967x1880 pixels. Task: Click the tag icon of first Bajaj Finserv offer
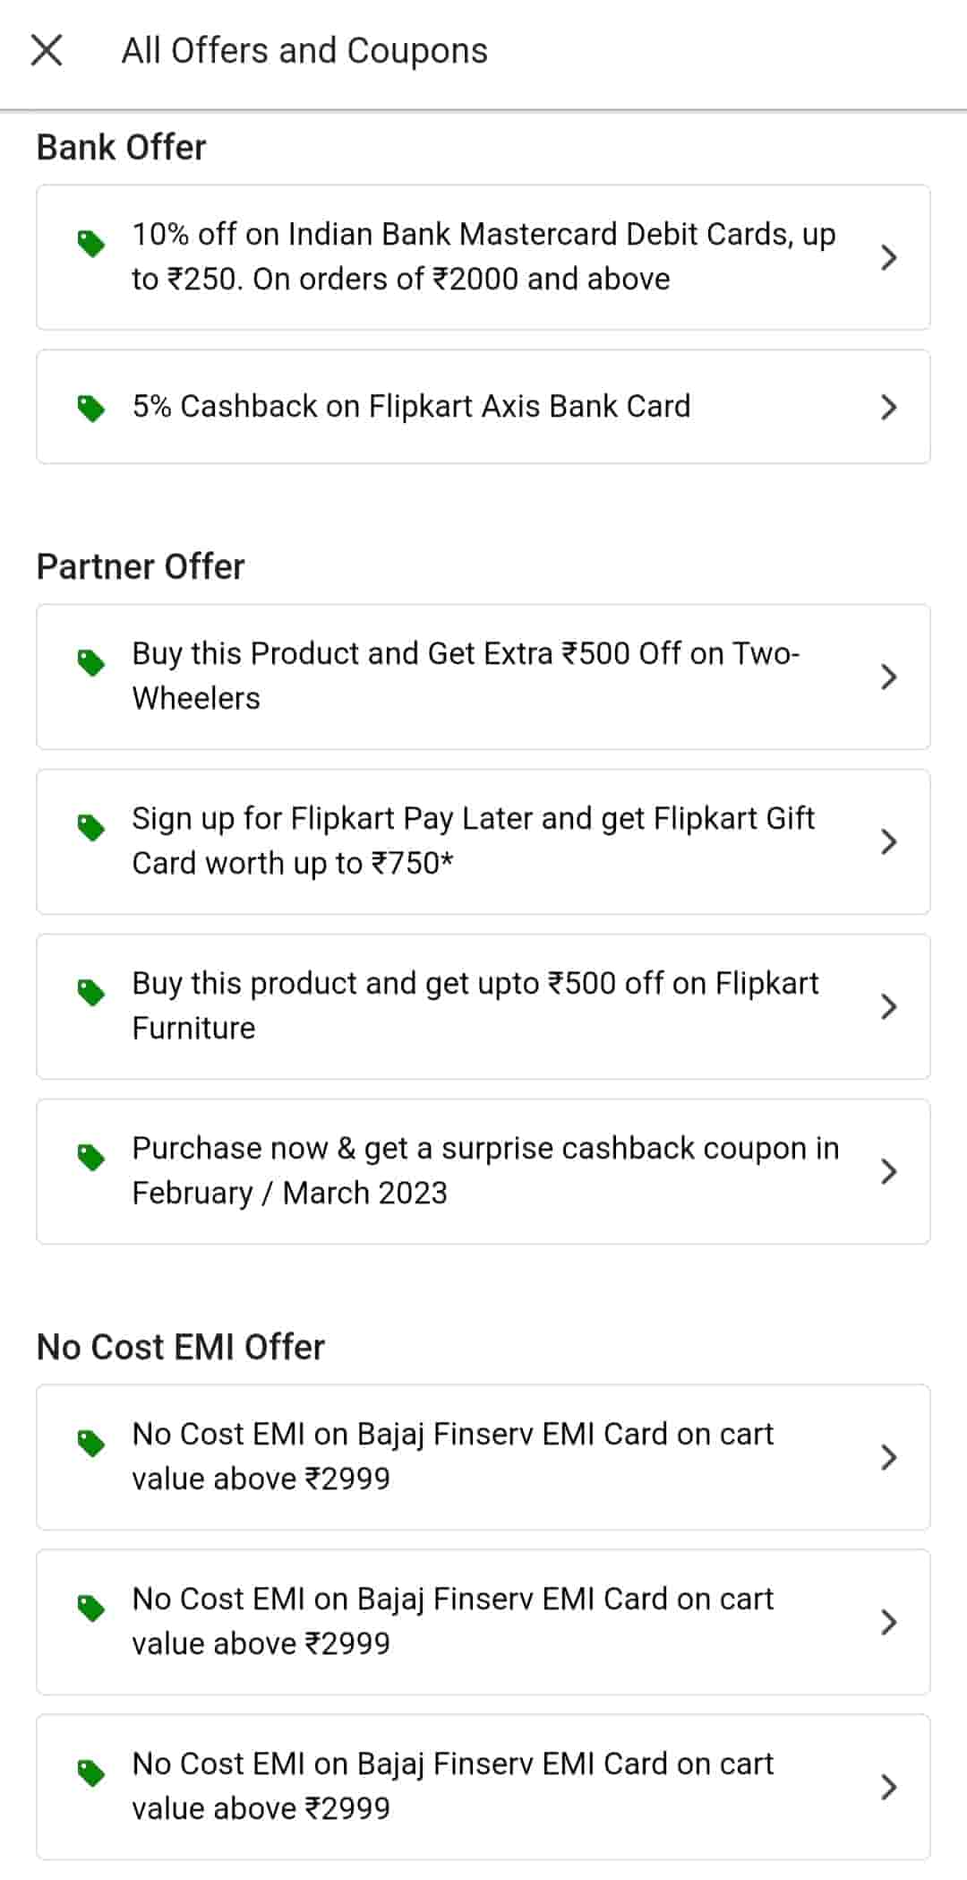(91, 1443)
